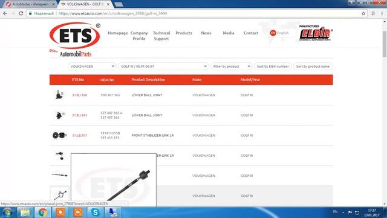Select OEM number 1H0 407 365

click(110, 95)
